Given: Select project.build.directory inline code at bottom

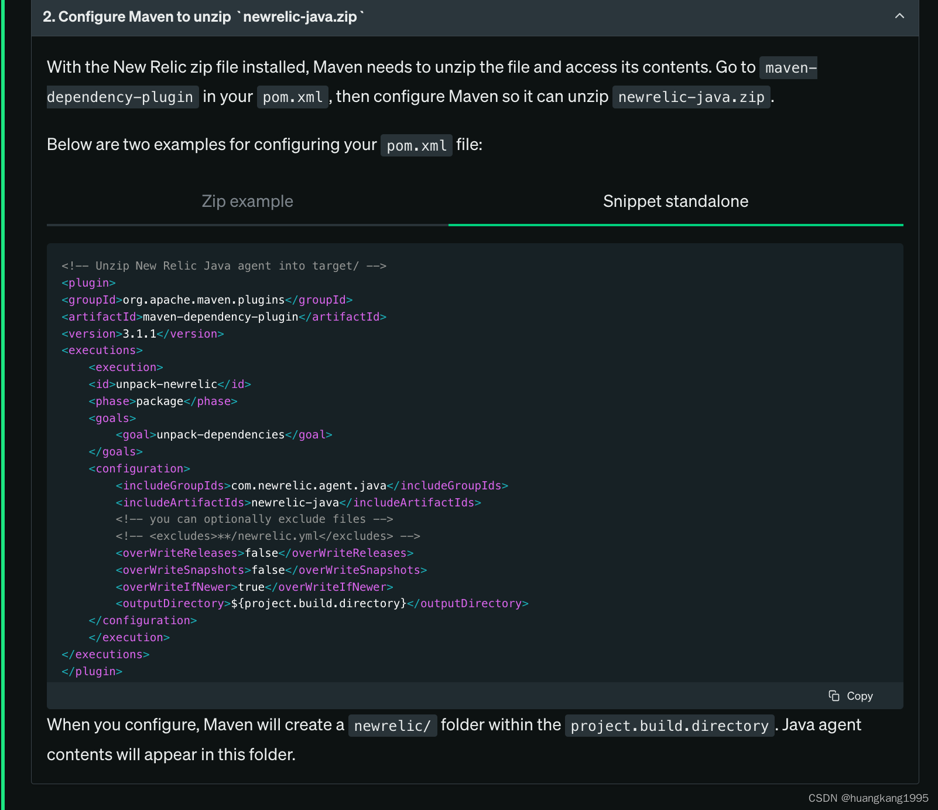Looking at the screenshot, I should 669,726.
